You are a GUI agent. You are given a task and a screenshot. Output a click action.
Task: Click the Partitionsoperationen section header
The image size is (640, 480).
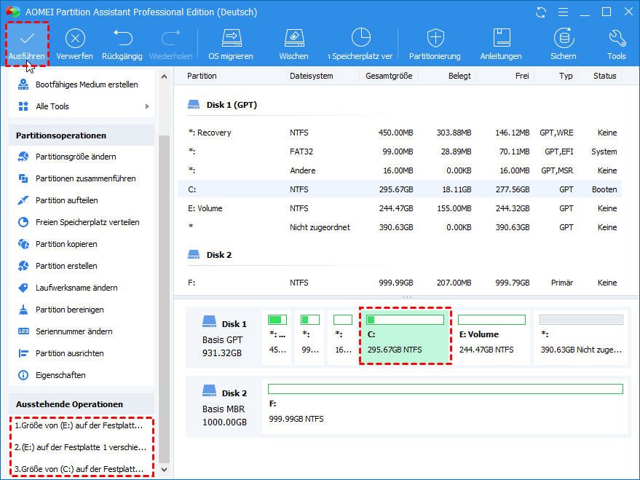click(82, 135)
